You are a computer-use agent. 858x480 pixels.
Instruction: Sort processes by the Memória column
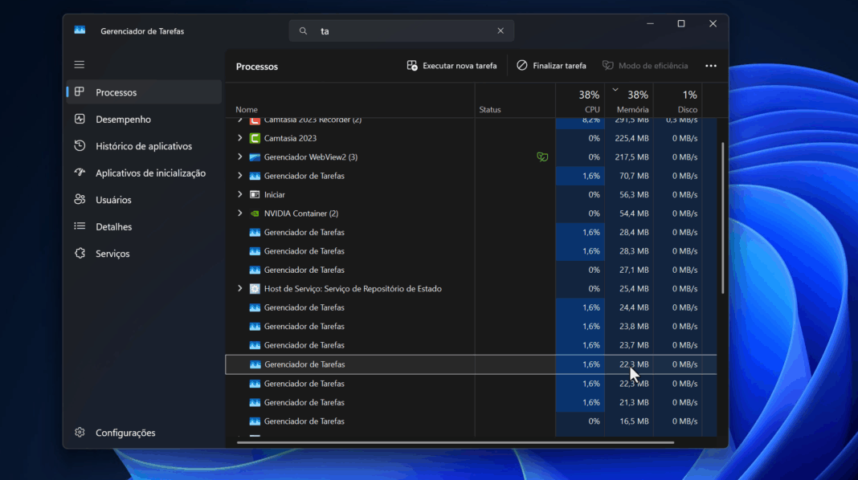629,100
